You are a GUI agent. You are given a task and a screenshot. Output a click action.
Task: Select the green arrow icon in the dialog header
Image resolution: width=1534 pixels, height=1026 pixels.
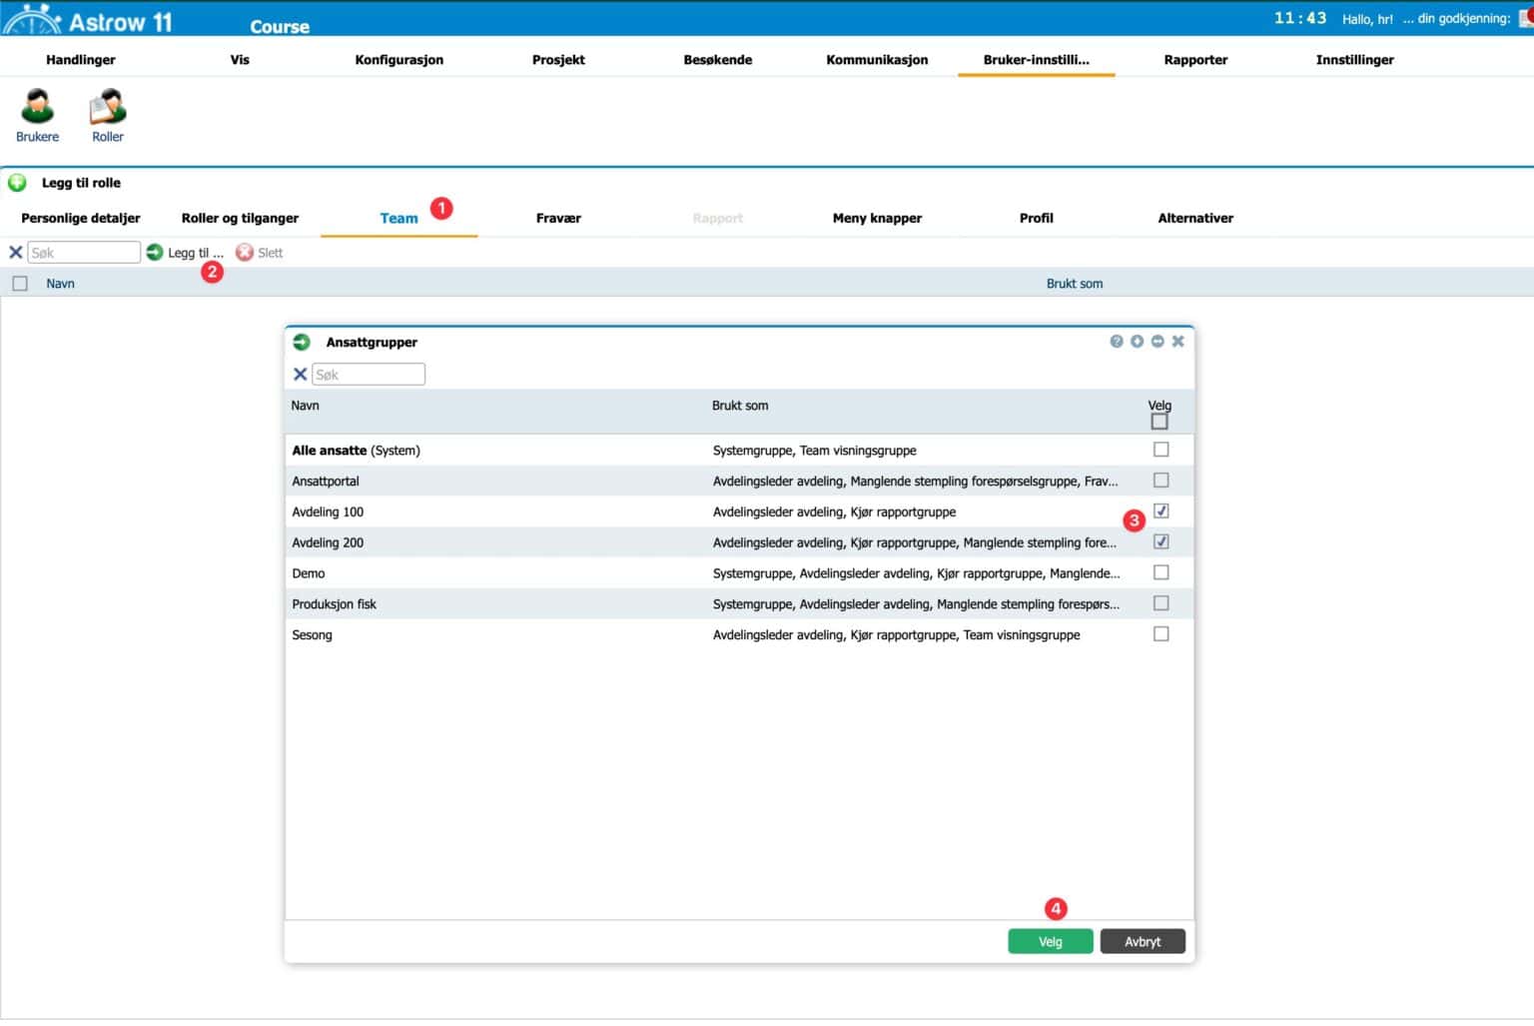tap(300, 341)
